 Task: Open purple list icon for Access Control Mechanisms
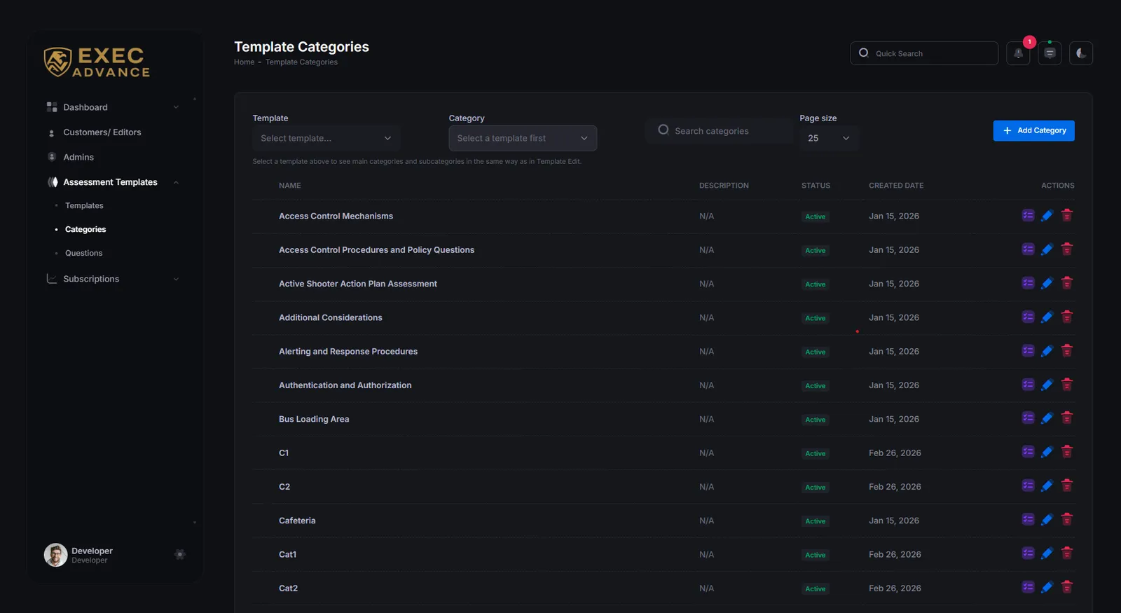point(1028,216)
